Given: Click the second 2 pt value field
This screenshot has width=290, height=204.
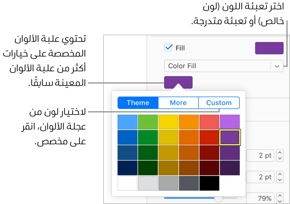Looking at the screenshot, I should [x=260, y=177].
